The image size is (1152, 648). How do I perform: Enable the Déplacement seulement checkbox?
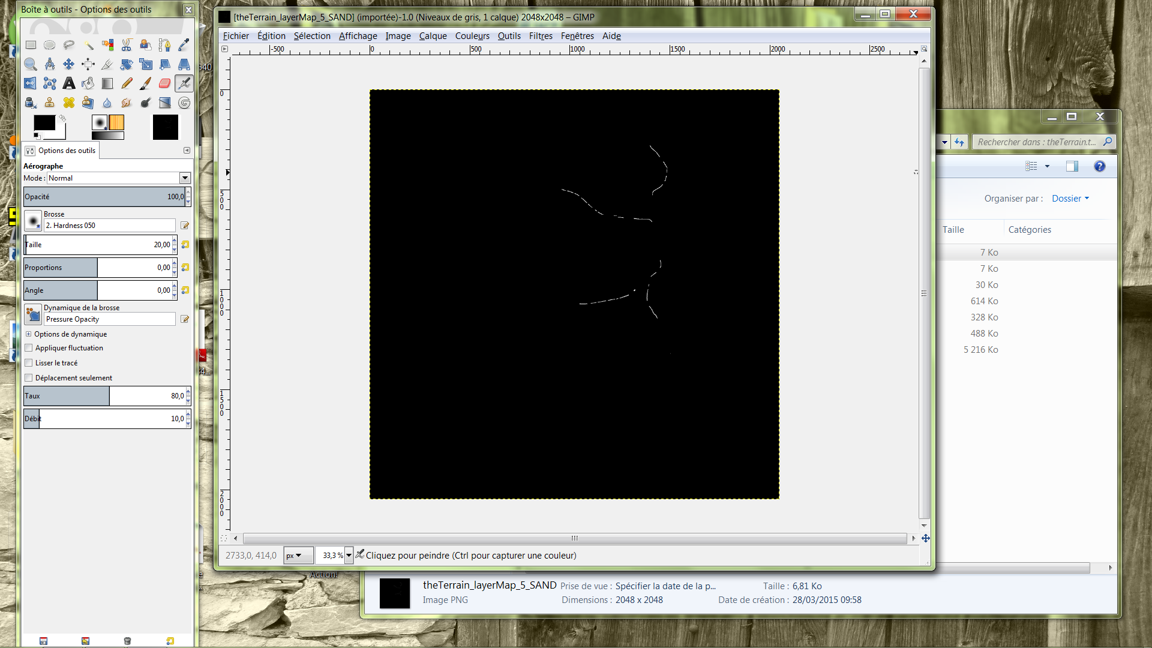point(29,377)
